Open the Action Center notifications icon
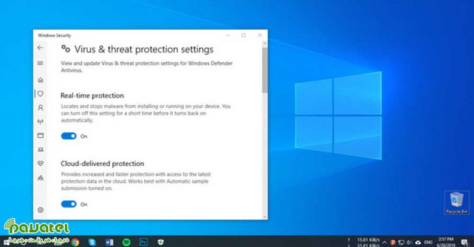The height and width of the screenshot is (247, 474). point(465,242)
